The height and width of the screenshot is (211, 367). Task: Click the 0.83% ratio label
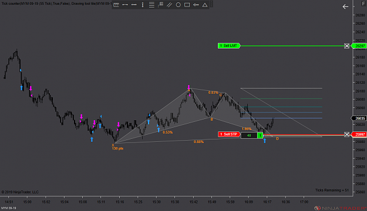213,93
